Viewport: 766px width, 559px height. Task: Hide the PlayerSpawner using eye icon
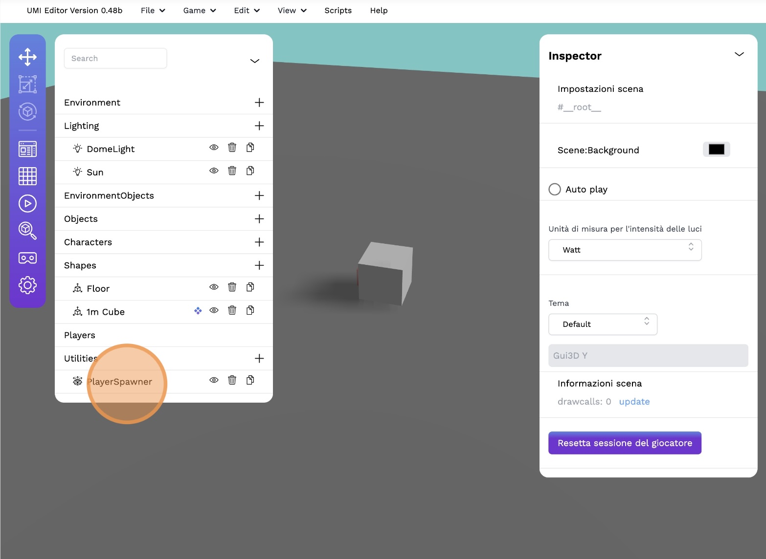pyautogui.click(x=214, y=380)
